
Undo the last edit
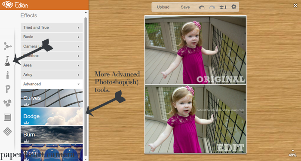tap(201, 7)
